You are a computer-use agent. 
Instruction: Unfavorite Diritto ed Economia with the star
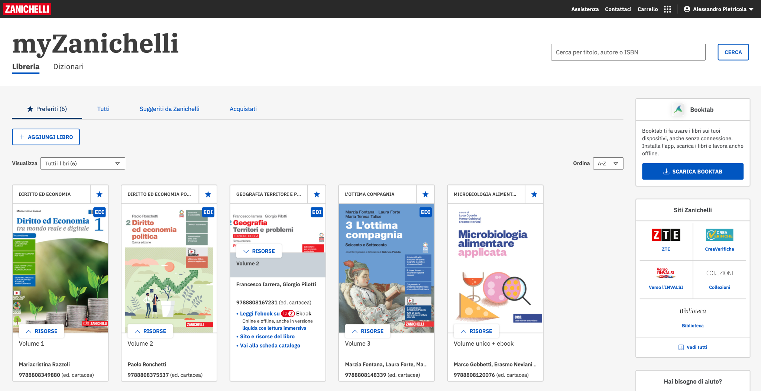[99, 194]
